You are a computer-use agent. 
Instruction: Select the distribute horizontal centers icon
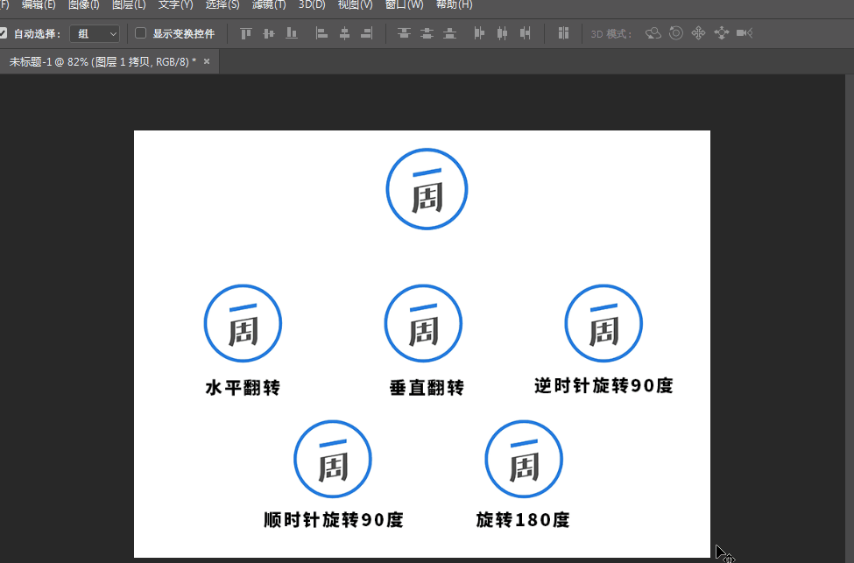501,32
